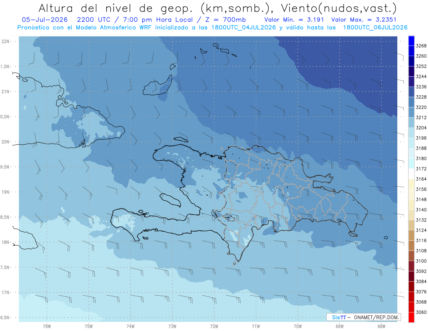Click the 18N latitude label

pos(6,242)
